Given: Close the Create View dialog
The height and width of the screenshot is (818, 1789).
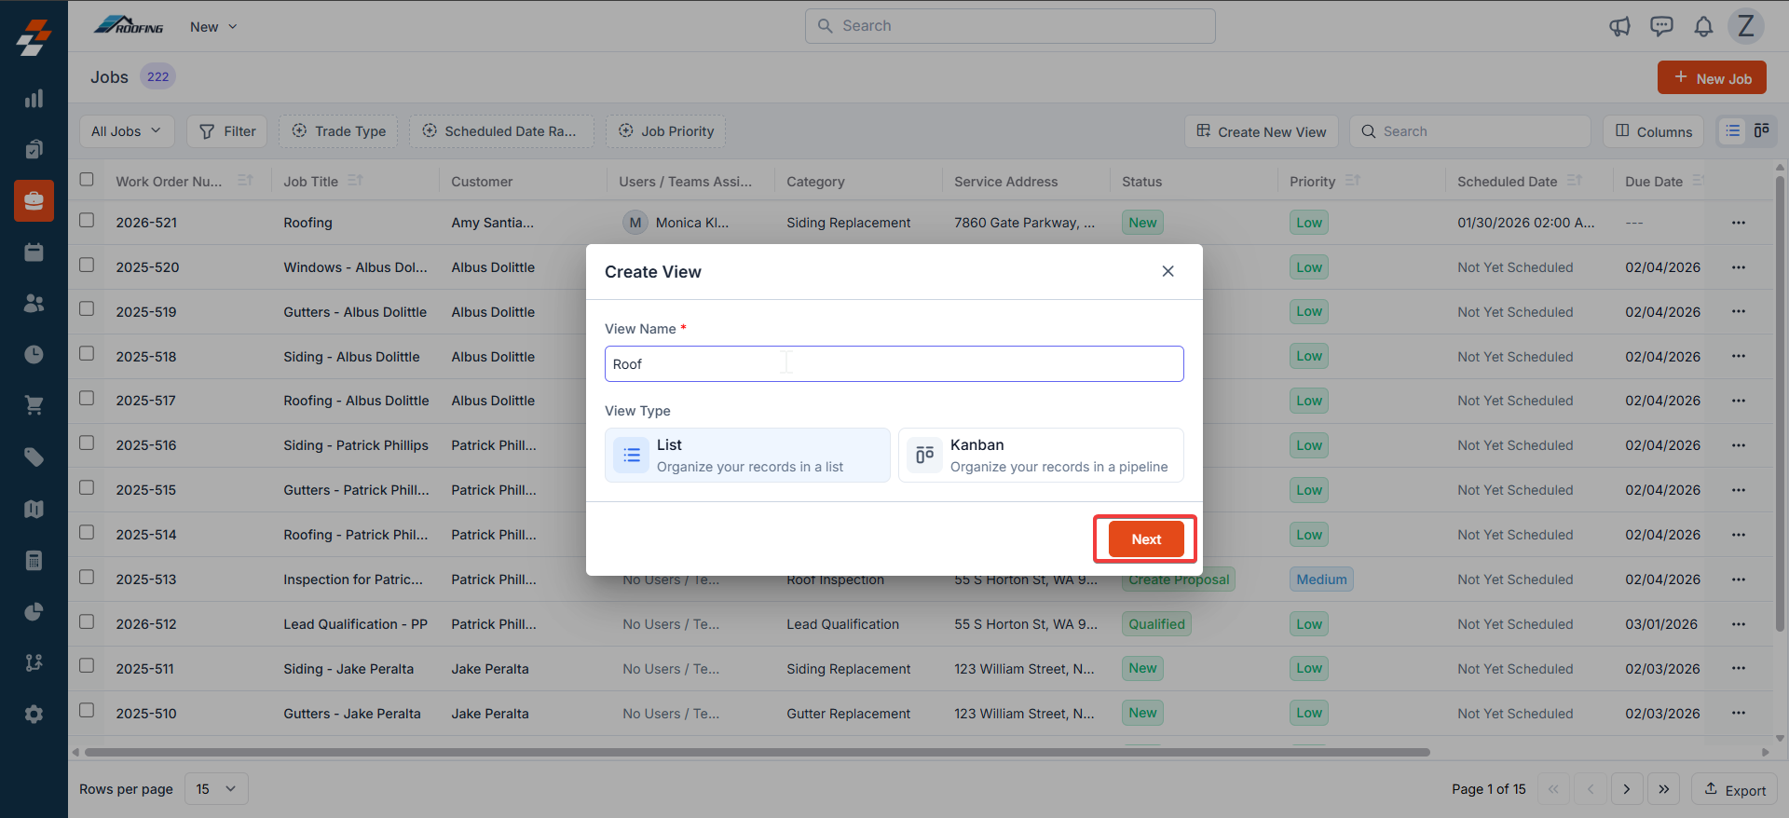Looking at the screenshot, I should (1168, 271).
